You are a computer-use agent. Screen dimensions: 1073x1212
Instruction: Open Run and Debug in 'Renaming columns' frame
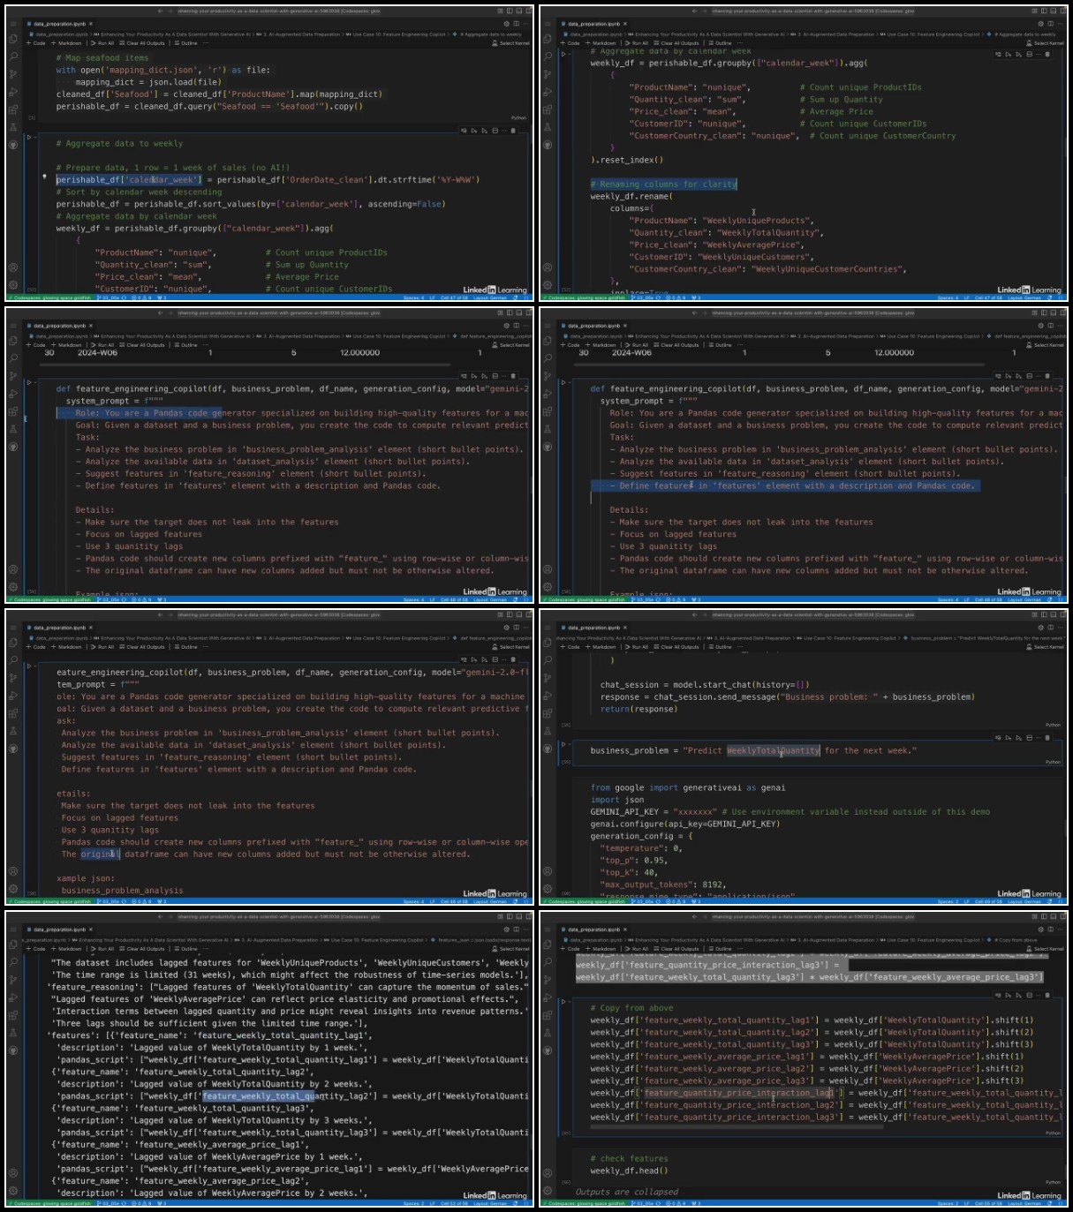pos(548,92)
